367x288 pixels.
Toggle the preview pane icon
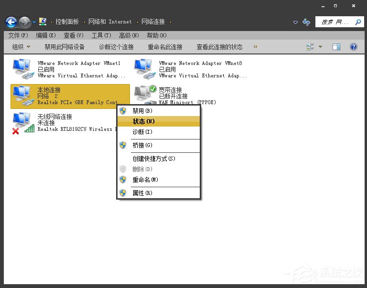(336, 47)
